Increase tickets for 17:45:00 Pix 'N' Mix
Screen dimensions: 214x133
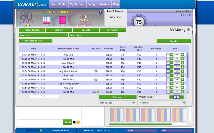[182, 79]
